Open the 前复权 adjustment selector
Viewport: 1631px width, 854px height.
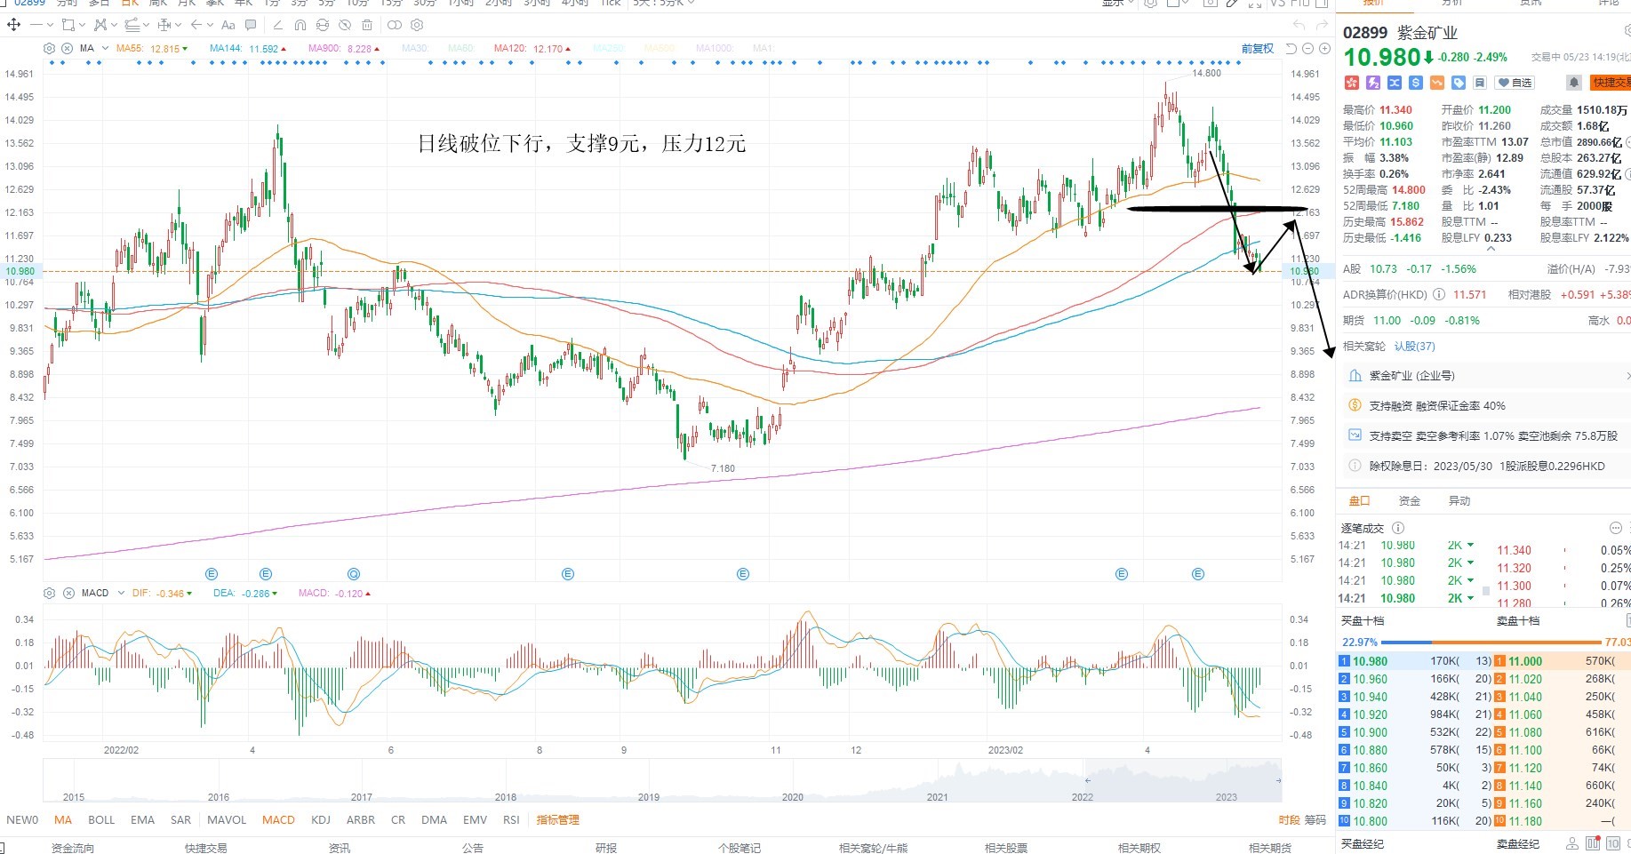(1257, 49)
